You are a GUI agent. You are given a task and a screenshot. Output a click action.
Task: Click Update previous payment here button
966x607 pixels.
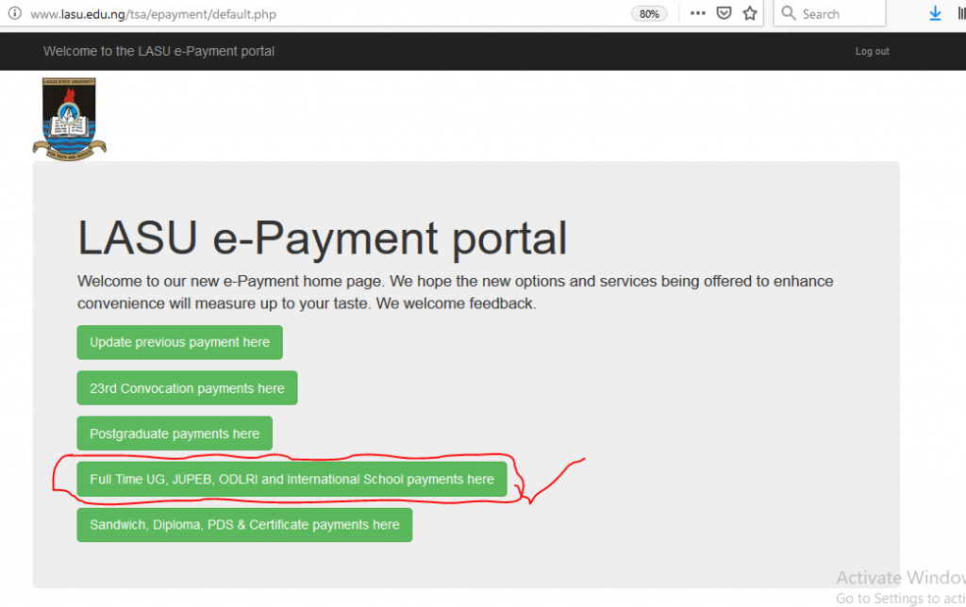click(180, 342)
